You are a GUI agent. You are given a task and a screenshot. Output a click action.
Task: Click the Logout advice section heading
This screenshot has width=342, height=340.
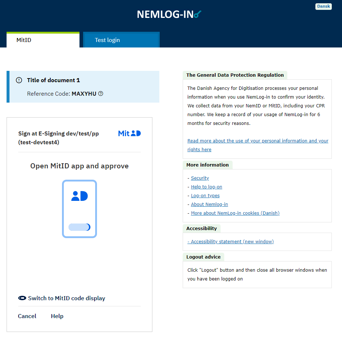(203, 257)
